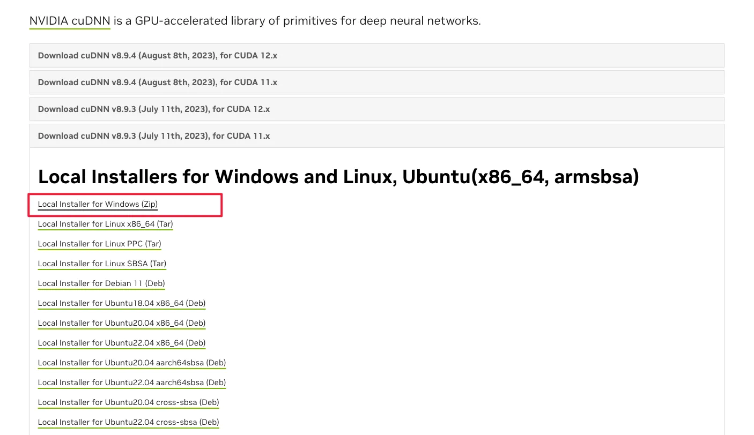
Task: Download Local Installer for Linux x86_64 (Tar)
Action: [105, 224]
